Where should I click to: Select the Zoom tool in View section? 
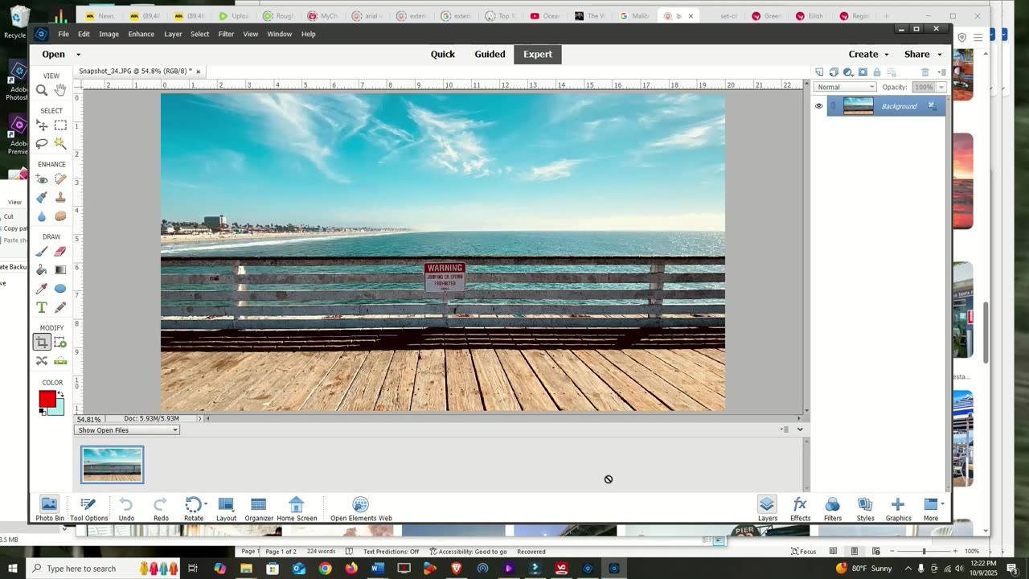(x=42, y=90)
